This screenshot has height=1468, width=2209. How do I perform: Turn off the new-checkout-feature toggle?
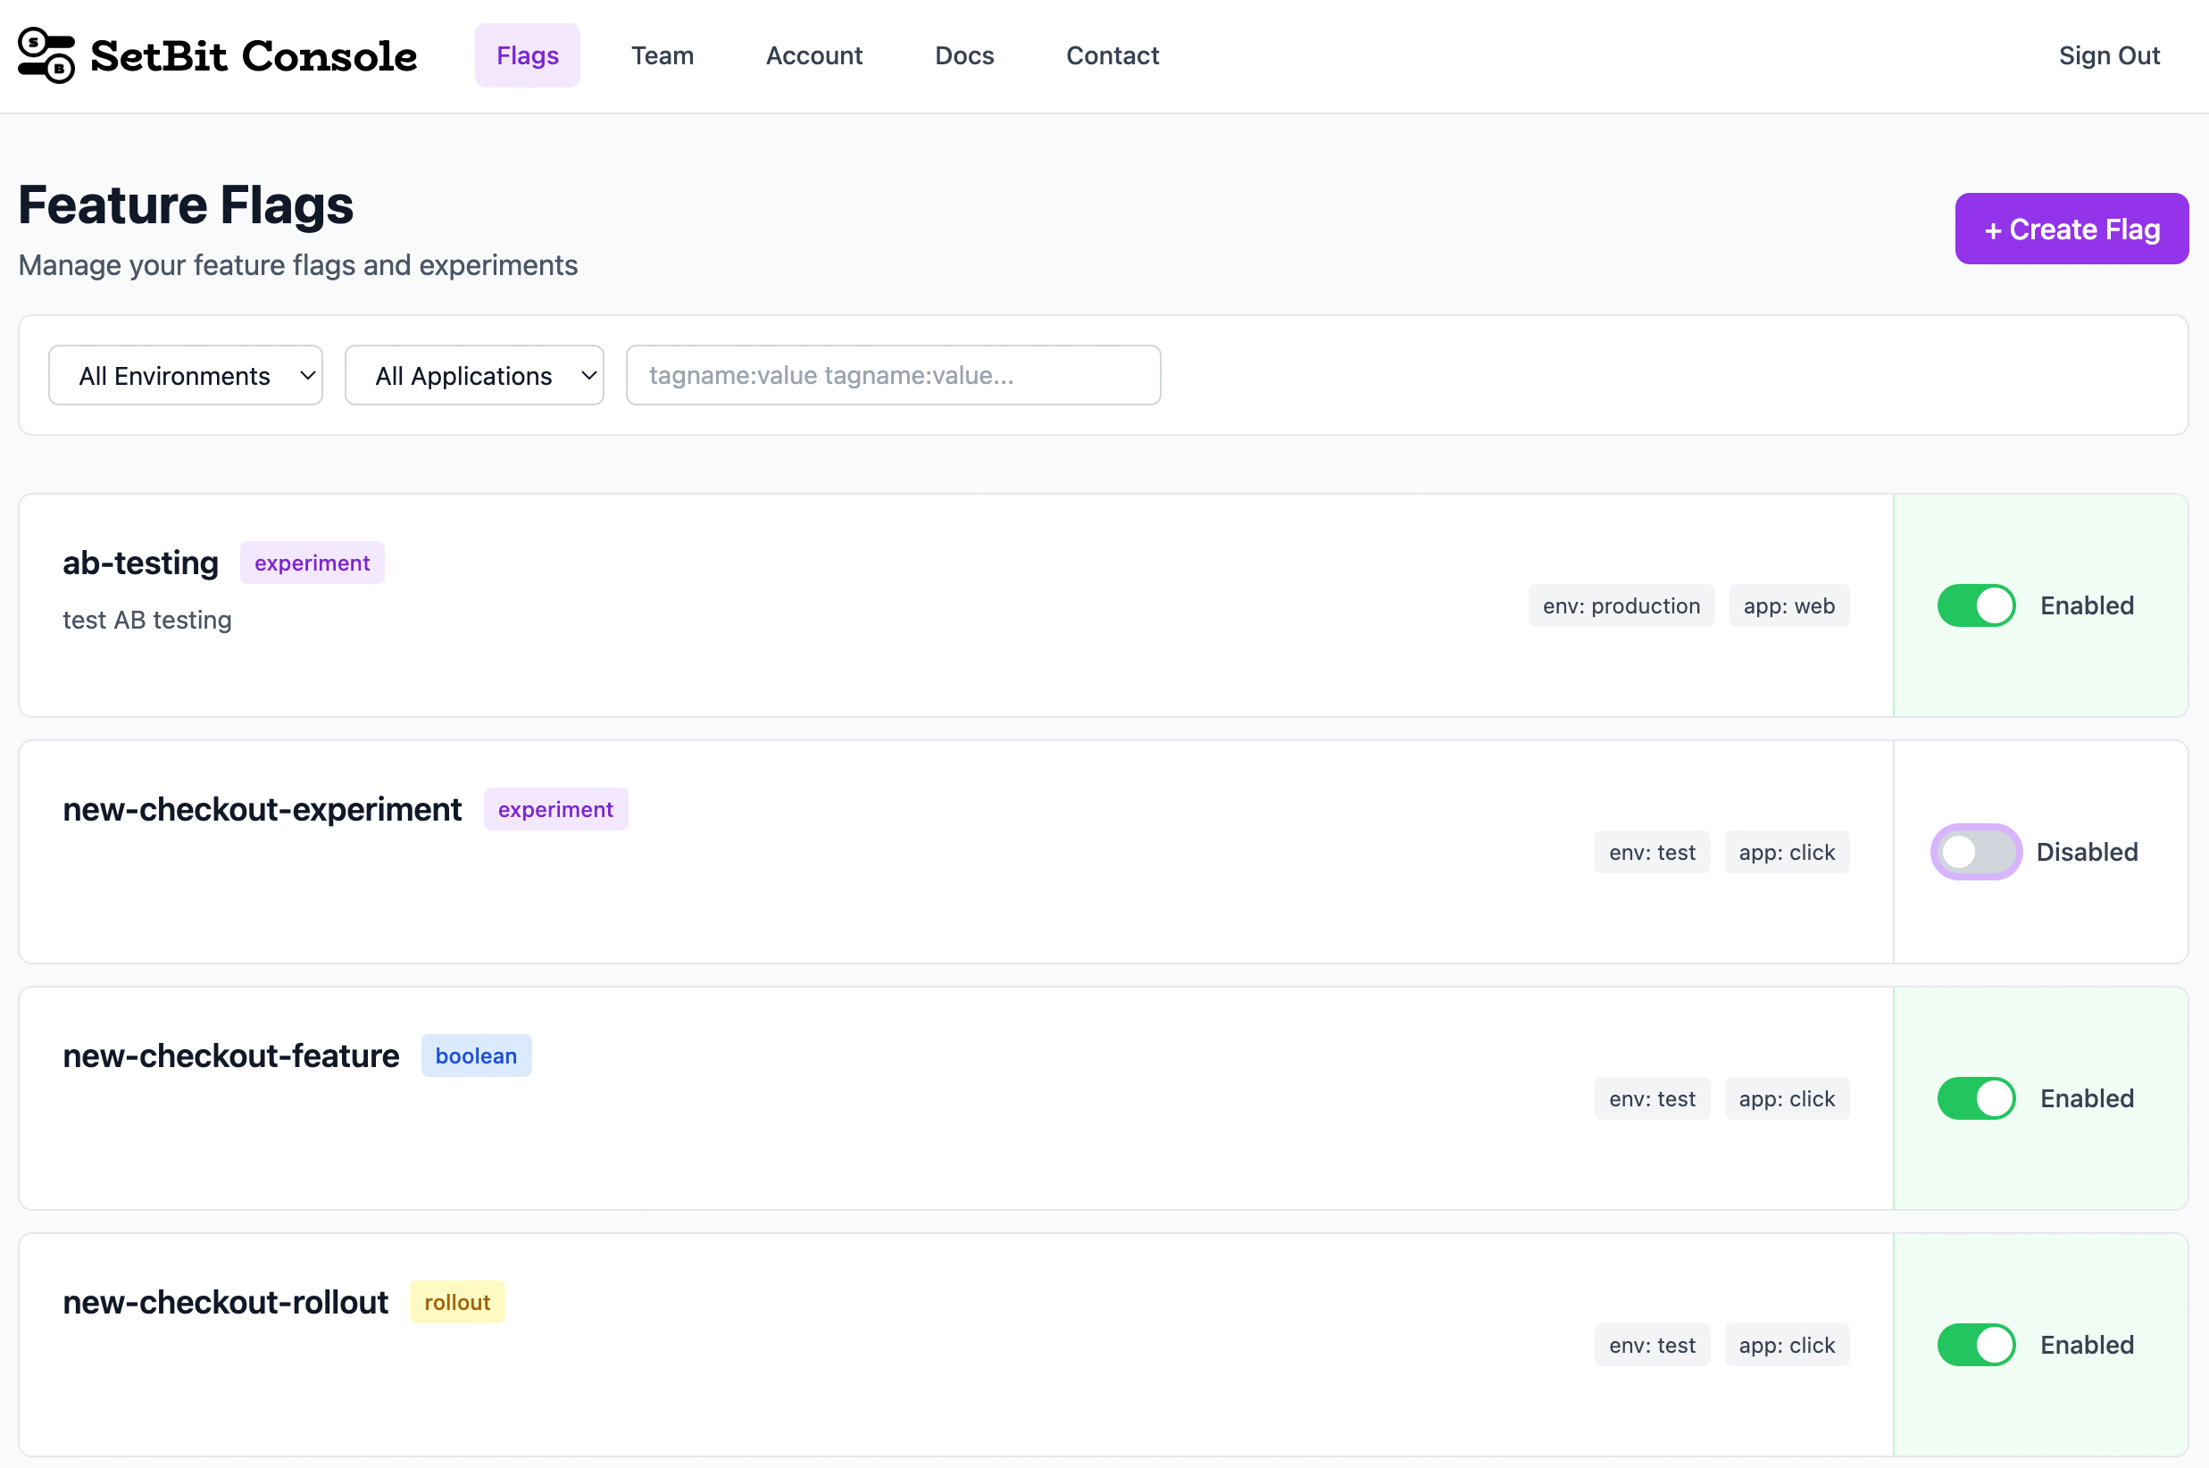[1975, 1098]
